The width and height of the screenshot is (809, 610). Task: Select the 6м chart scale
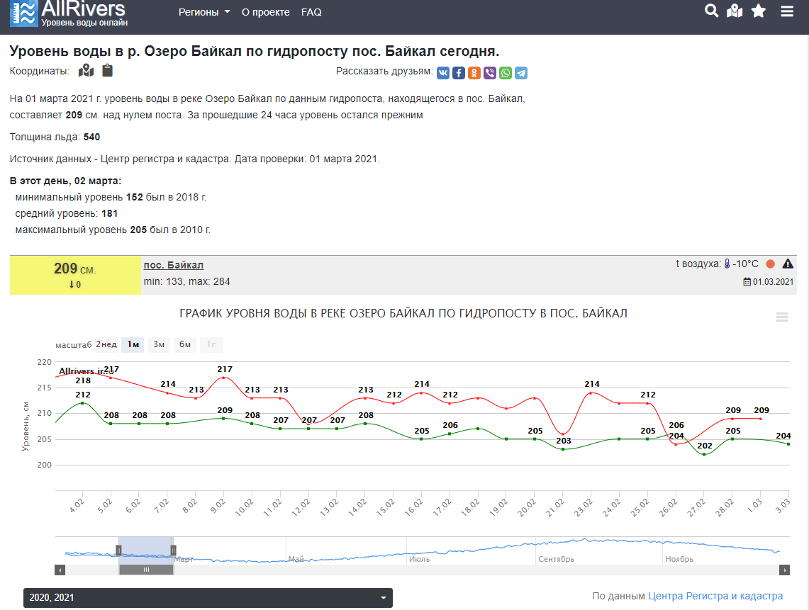pos(185,345)
